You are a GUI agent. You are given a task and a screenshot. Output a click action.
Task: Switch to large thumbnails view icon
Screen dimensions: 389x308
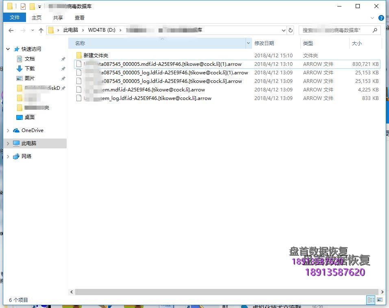click(380, 300)
